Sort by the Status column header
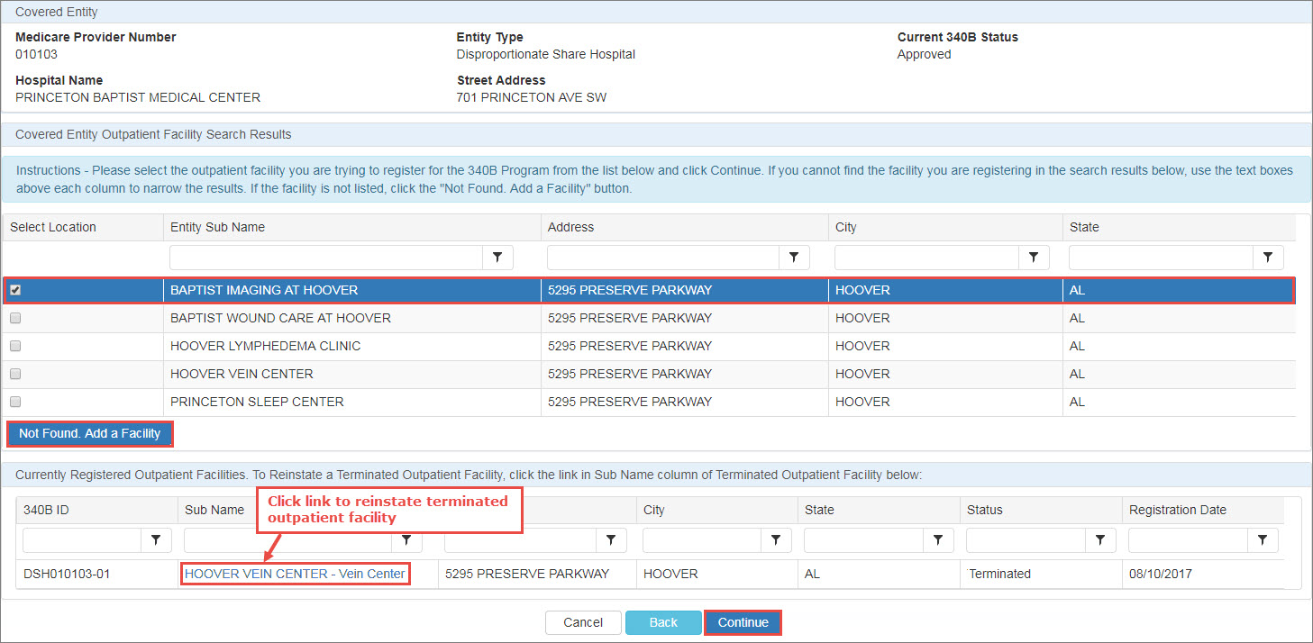This screenshot has height=643, width=1313. click(x=985, y=510)
